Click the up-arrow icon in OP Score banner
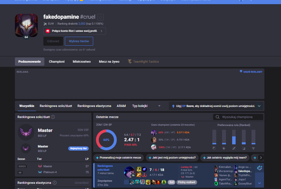The width and height of the screenshot is (281, 189). [173, 106]
